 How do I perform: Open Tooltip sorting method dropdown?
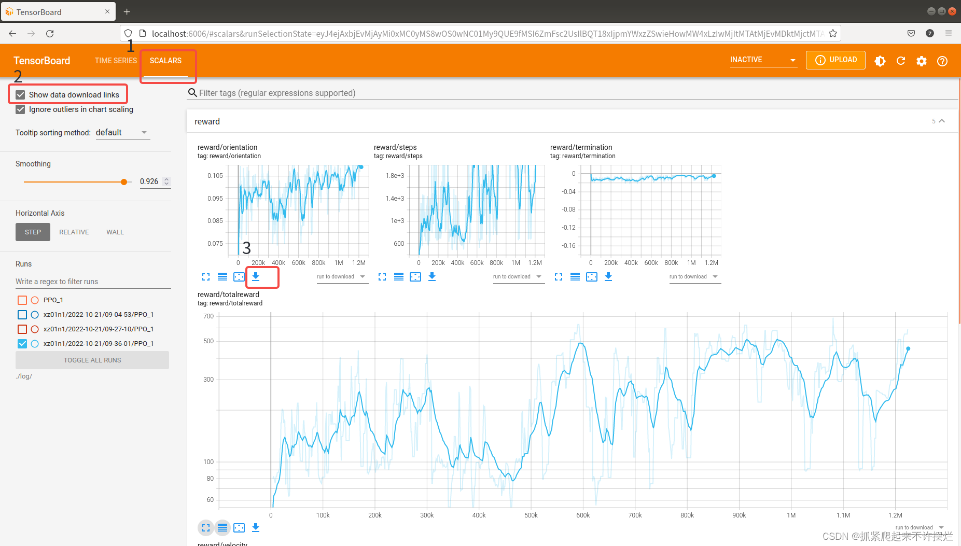(122, 133)
